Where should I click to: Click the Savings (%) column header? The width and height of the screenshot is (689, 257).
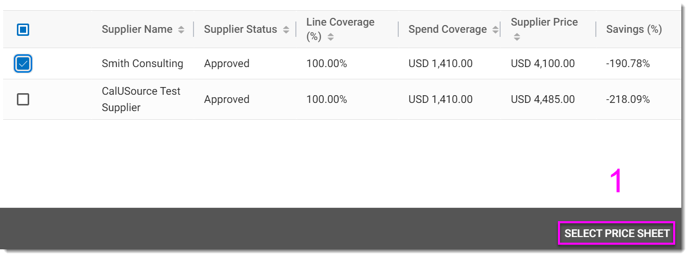634,29
